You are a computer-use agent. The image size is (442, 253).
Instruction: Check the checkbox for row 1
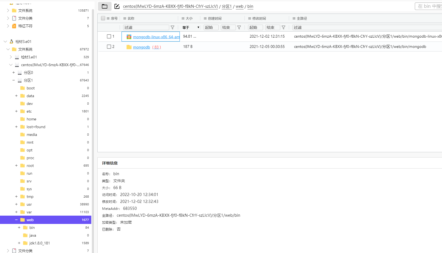[109, 37]
